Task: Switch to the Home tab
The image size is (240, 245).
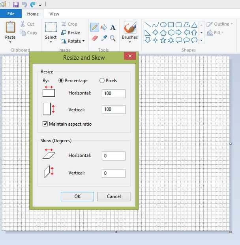Action: pyautogui.click(x=33, y=14)
